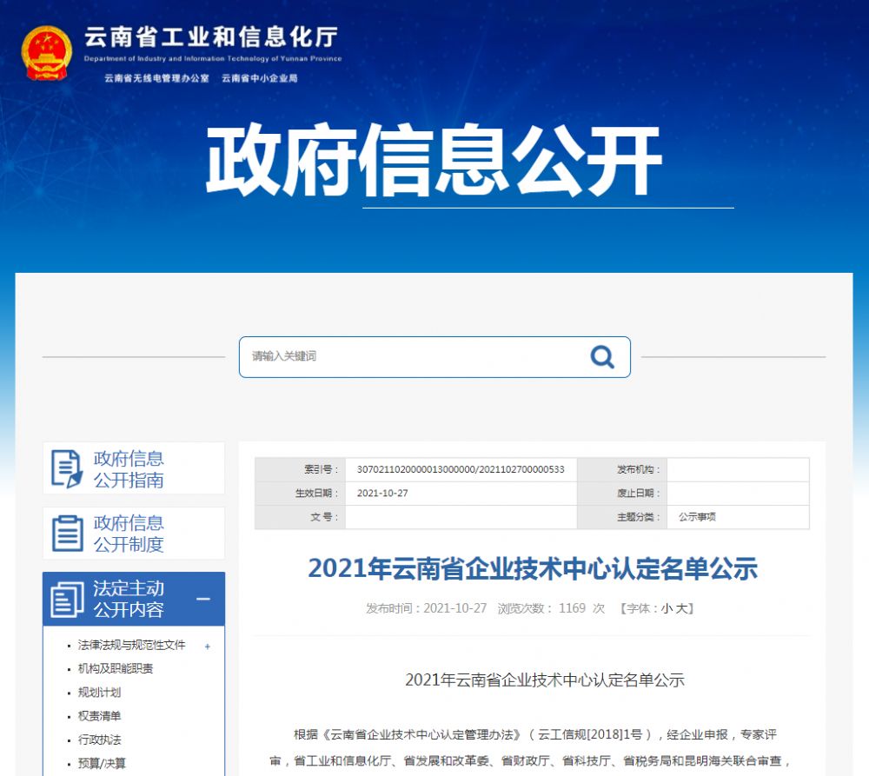Click the 云南省工业和信息化厅 site title

211,38
